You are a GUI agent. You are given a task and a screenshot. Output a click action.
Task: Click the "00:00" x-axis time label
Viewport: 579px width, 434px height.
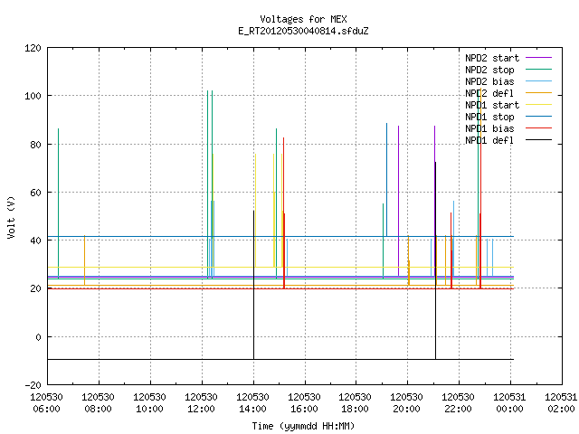(x=510, y=410)
